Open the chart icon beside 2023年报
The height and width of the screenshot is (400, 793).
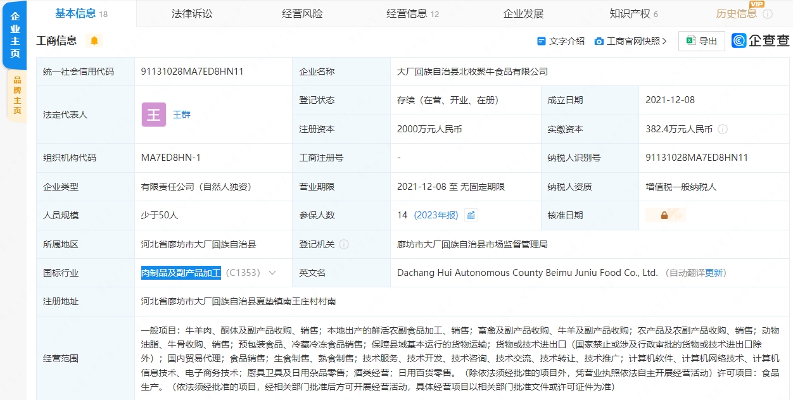(x=471, y=215)
